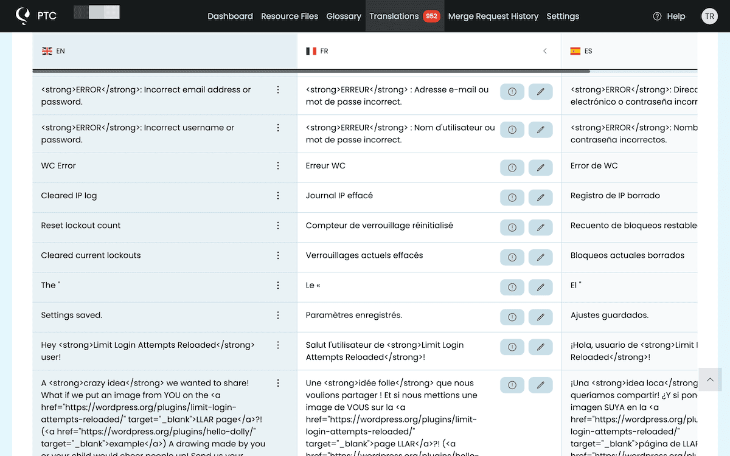The image size is (730, 456).
Task: Edit the Salut l'utilisateur translation
Action: [540, 347]
